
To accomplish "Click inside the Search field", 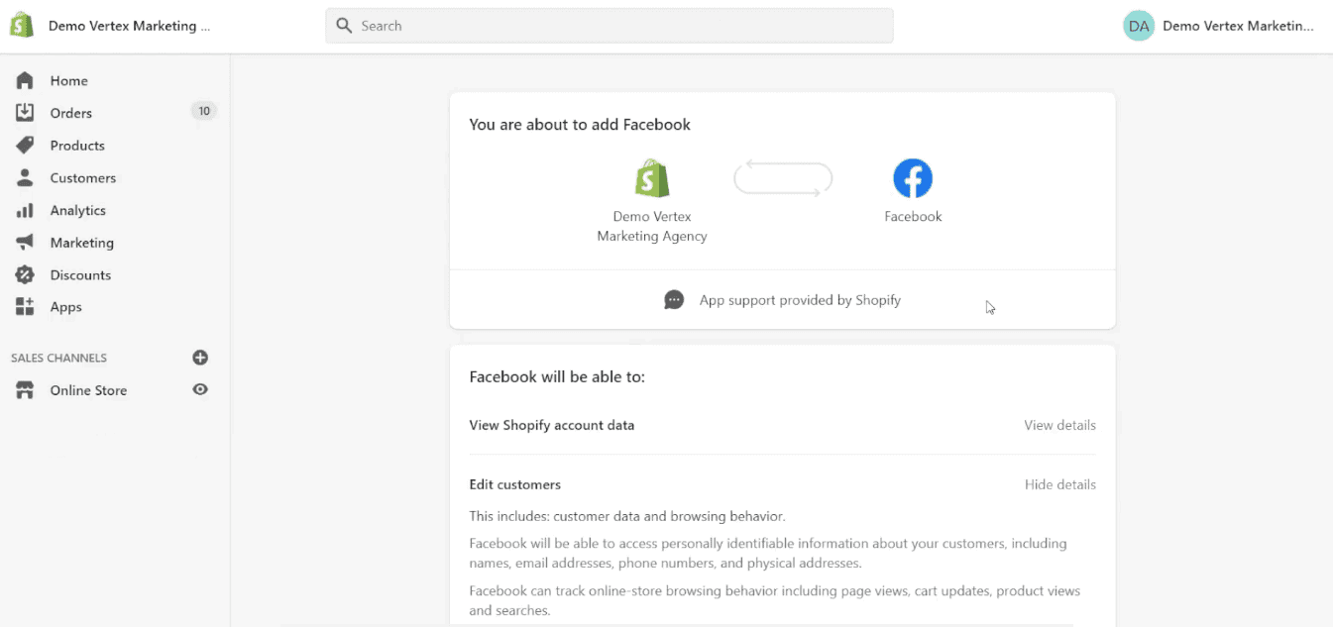I will coord(609,25).
